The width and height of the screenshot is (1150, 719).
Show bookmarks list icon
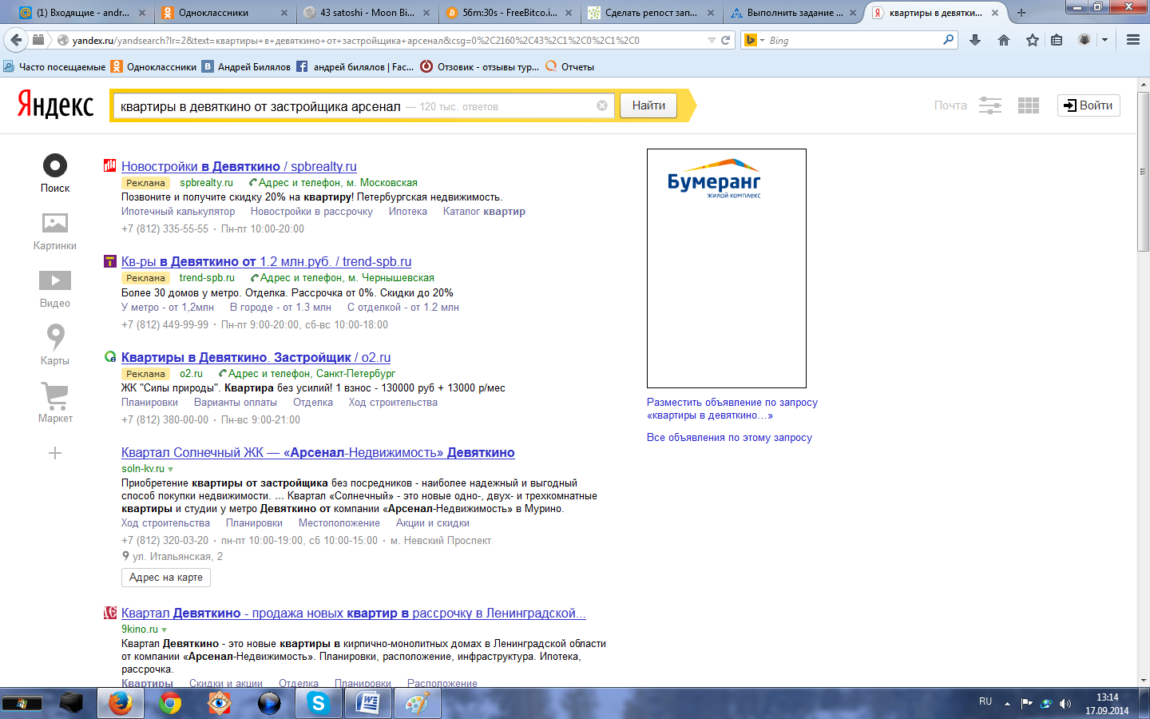point(1057,40)
